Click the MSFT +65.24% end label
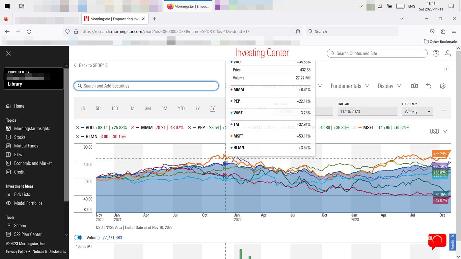461x259 pixels. (x=440, y=154)
